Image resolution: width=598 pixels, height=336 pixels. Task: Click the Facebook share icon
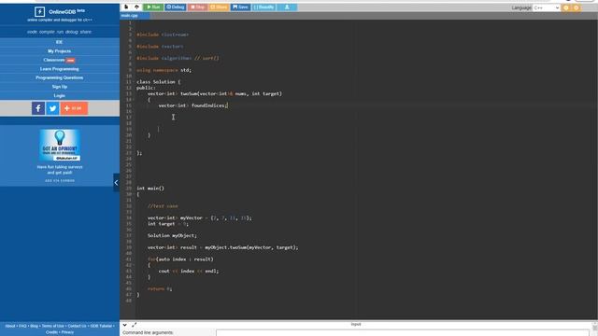point(38,108)
